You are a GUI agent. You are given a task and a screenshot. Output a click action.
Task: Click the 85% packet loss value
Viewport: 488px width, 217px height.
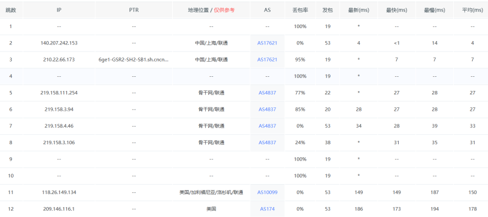click(x=300, y=109)
